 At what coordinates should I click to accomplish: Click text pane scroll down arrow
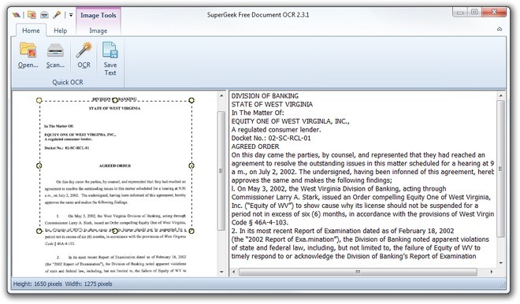pyautogui.click(x=501, y=263)
